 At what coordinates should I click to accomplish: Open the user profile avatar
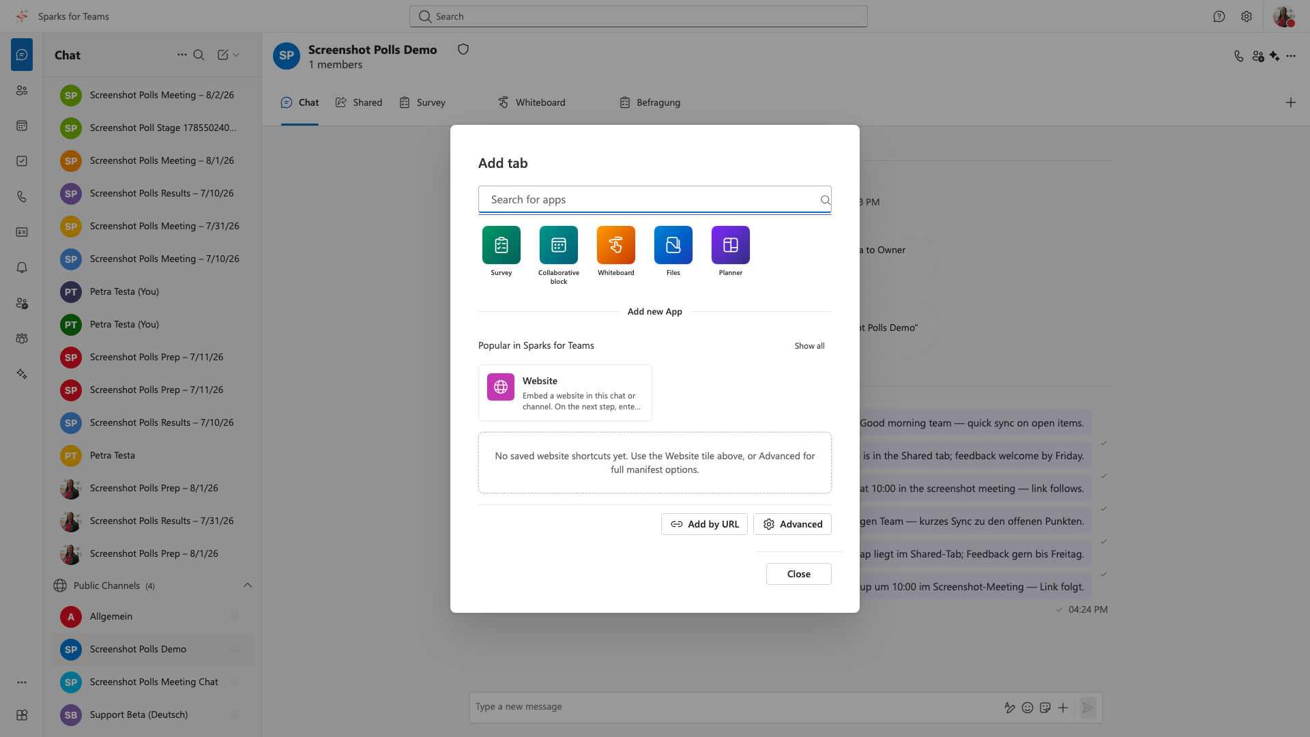1284,16
